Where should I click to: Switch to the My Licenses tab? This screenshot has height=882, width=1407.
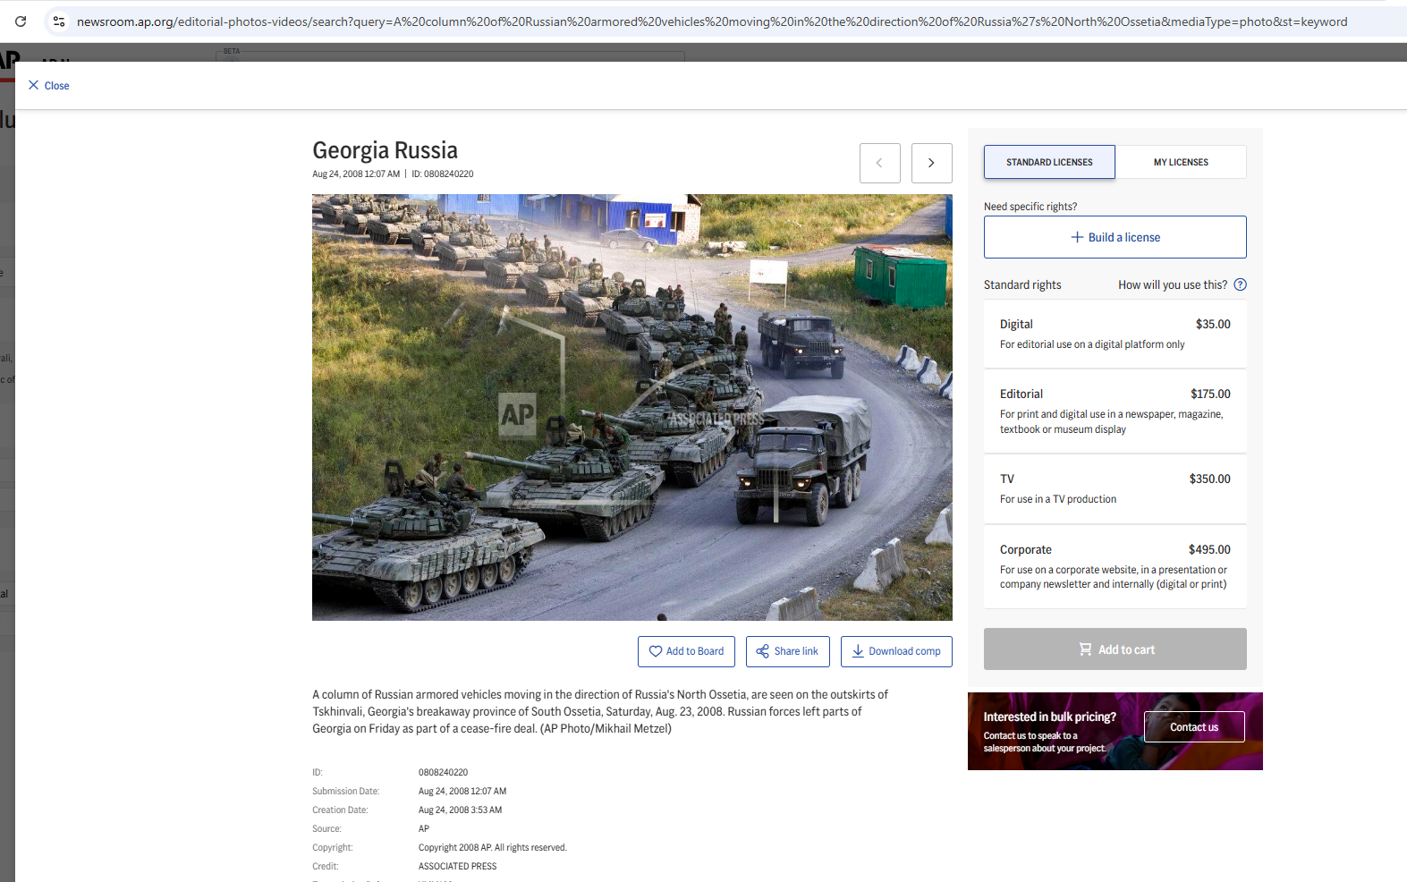1181,162
